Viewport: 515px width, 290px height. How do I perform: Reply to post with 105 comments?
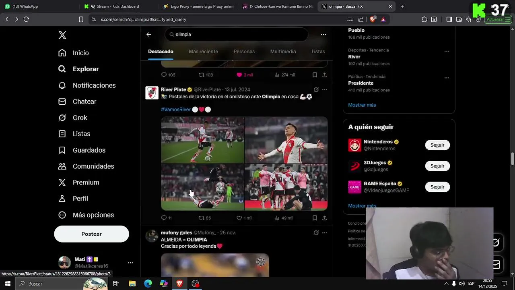(x=168, y=75)
